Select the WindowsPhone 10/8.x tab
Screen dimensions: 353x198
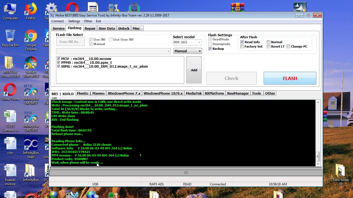163,94
